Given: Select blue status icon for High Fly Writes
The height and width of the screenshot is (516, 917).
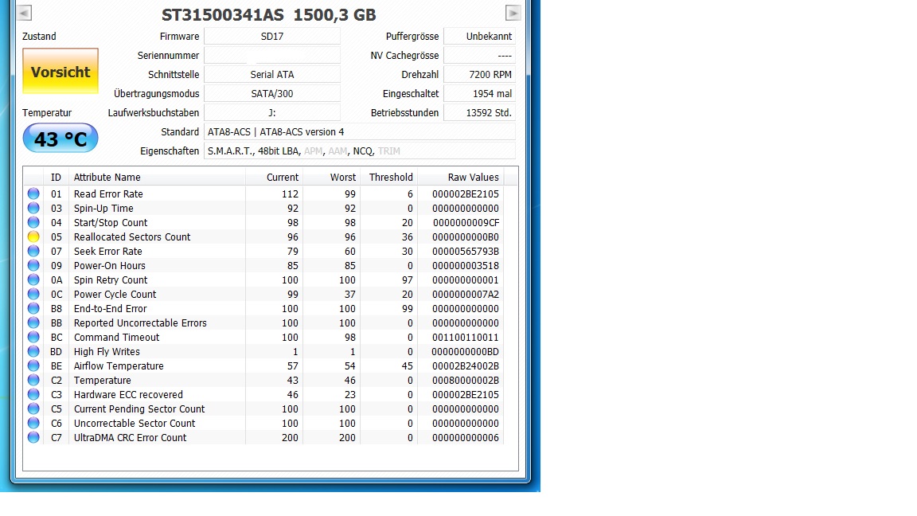Looking at the screenshot, I should coord(33,352).
